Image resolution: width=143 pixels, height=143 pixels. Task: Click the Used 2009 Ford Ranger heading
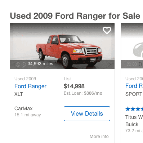coord(75,16)
